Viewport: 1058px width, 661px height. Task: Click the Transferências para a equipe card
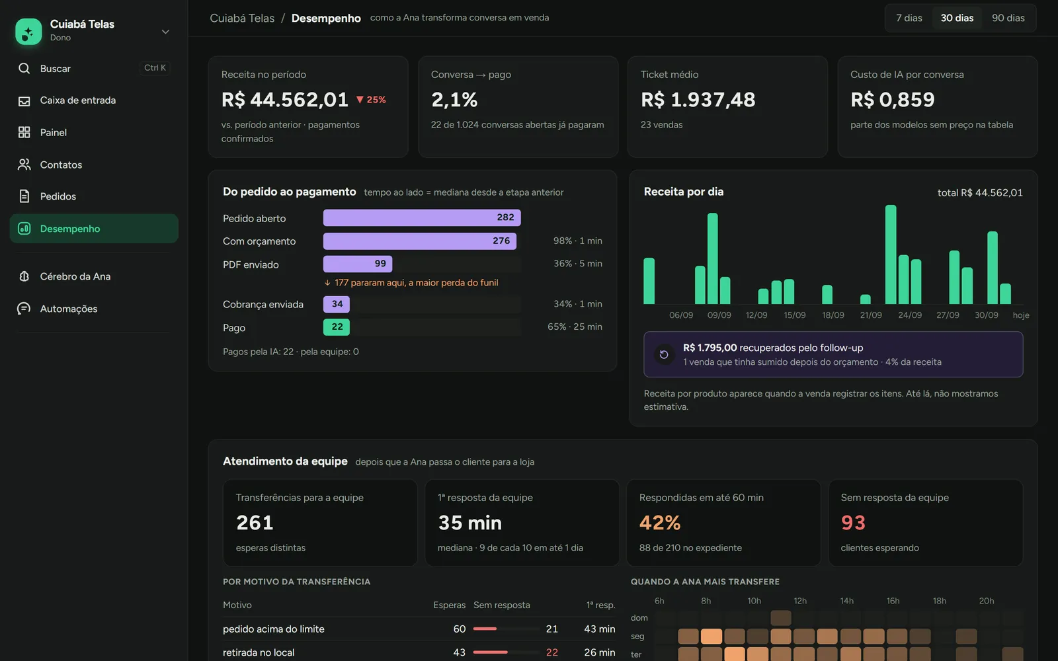click(x=320, y=522)
